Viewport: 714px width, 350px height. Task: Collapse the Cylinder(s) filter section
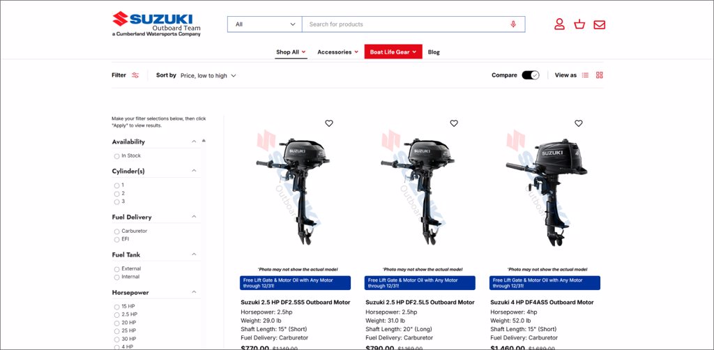click(194, 171)
